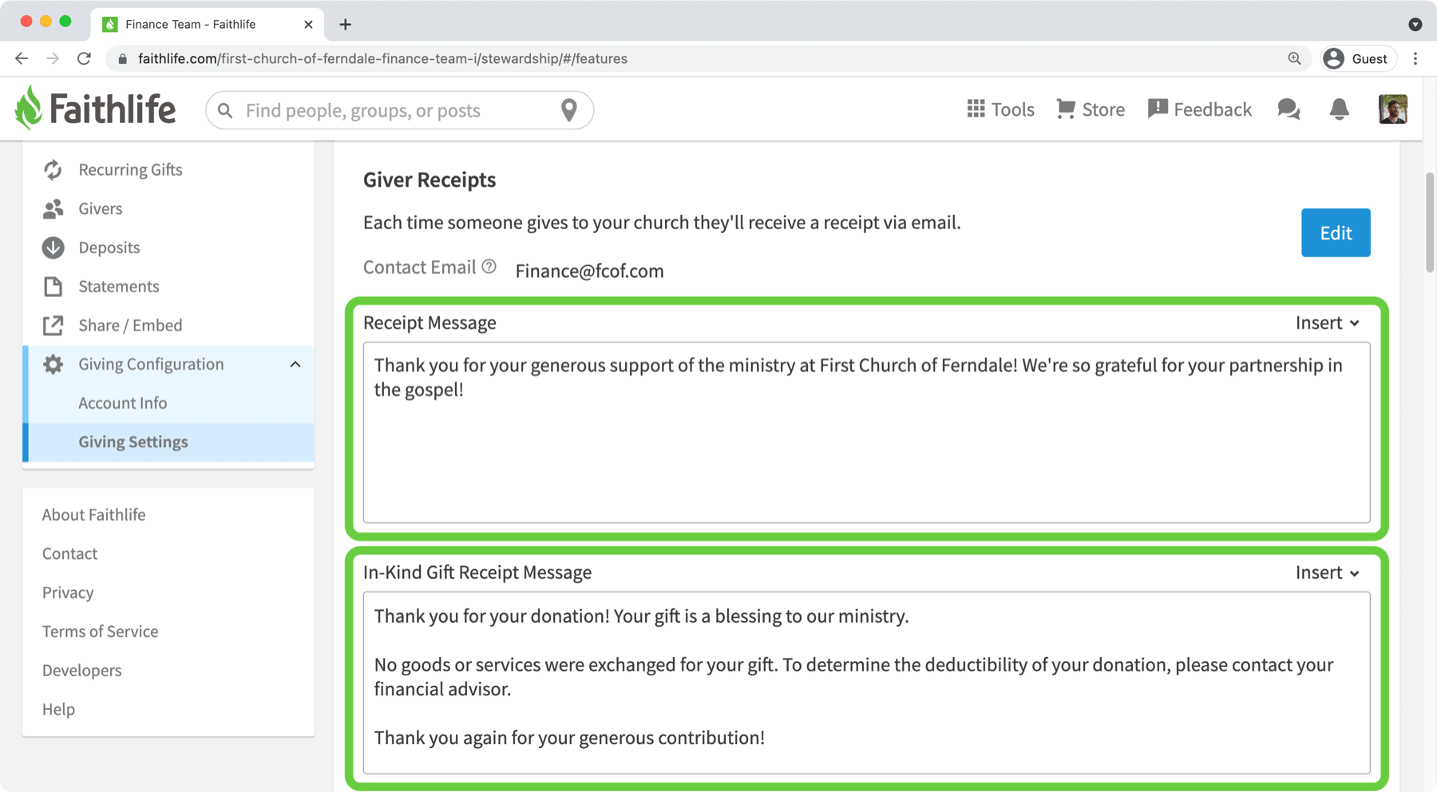1437x792 pixels.
Task: Open the Insert dropdown for In-Kind Gift Receipt Message
Action: (x=1327, y=572)
